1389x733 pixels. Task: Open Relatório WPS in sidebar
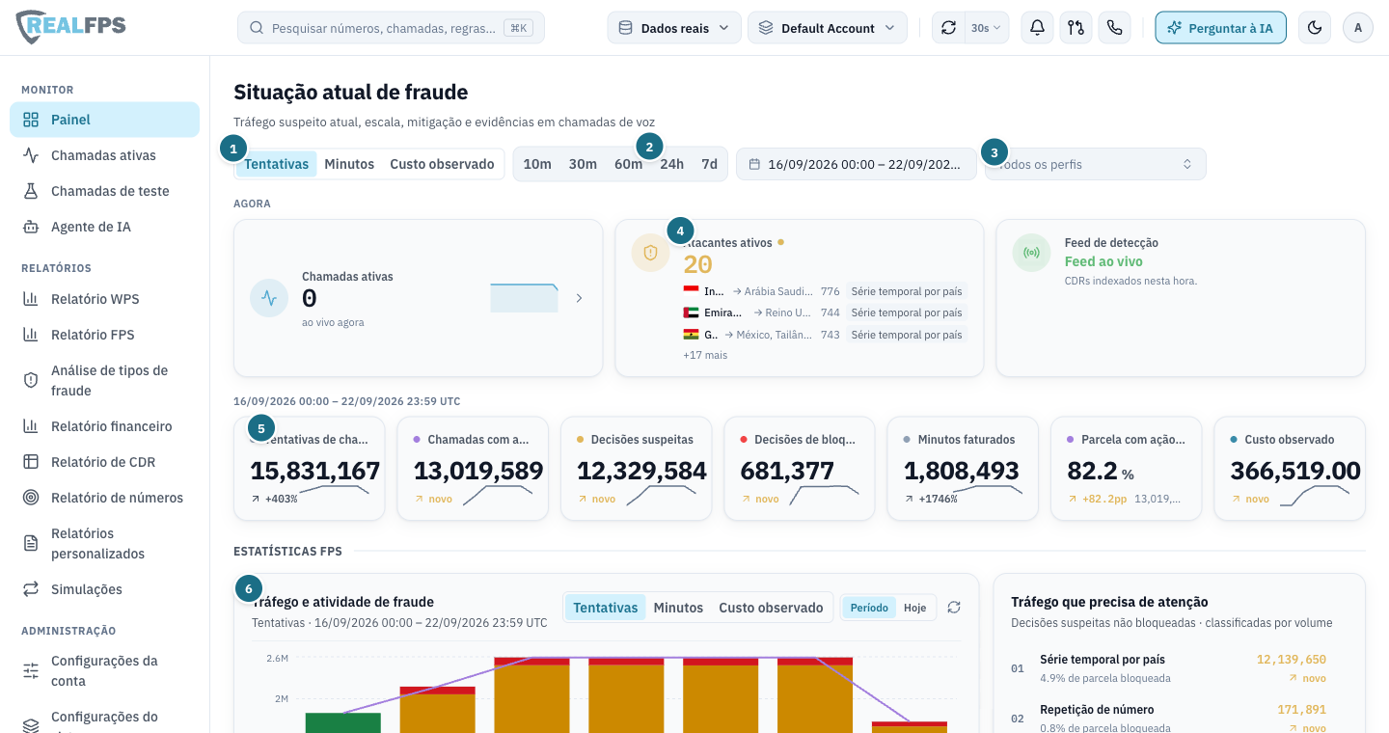(104, 299)
